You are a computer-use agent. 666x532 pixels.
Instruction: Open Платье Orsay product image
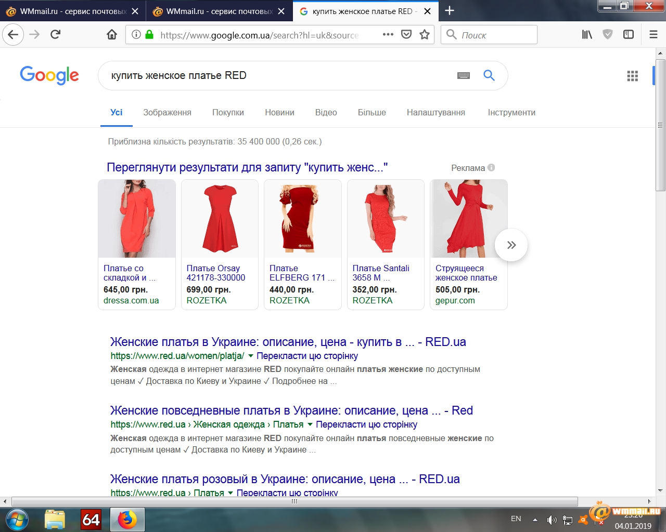click(x=220, y=219)
